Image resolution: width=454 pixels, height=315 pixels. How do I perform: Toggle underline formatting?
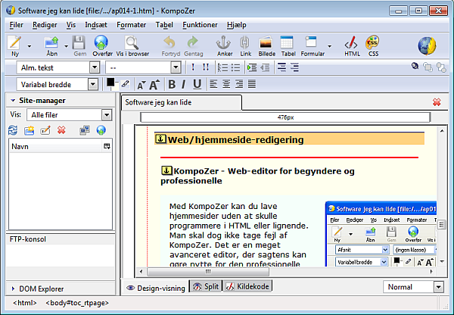click(x=197, y=84)
